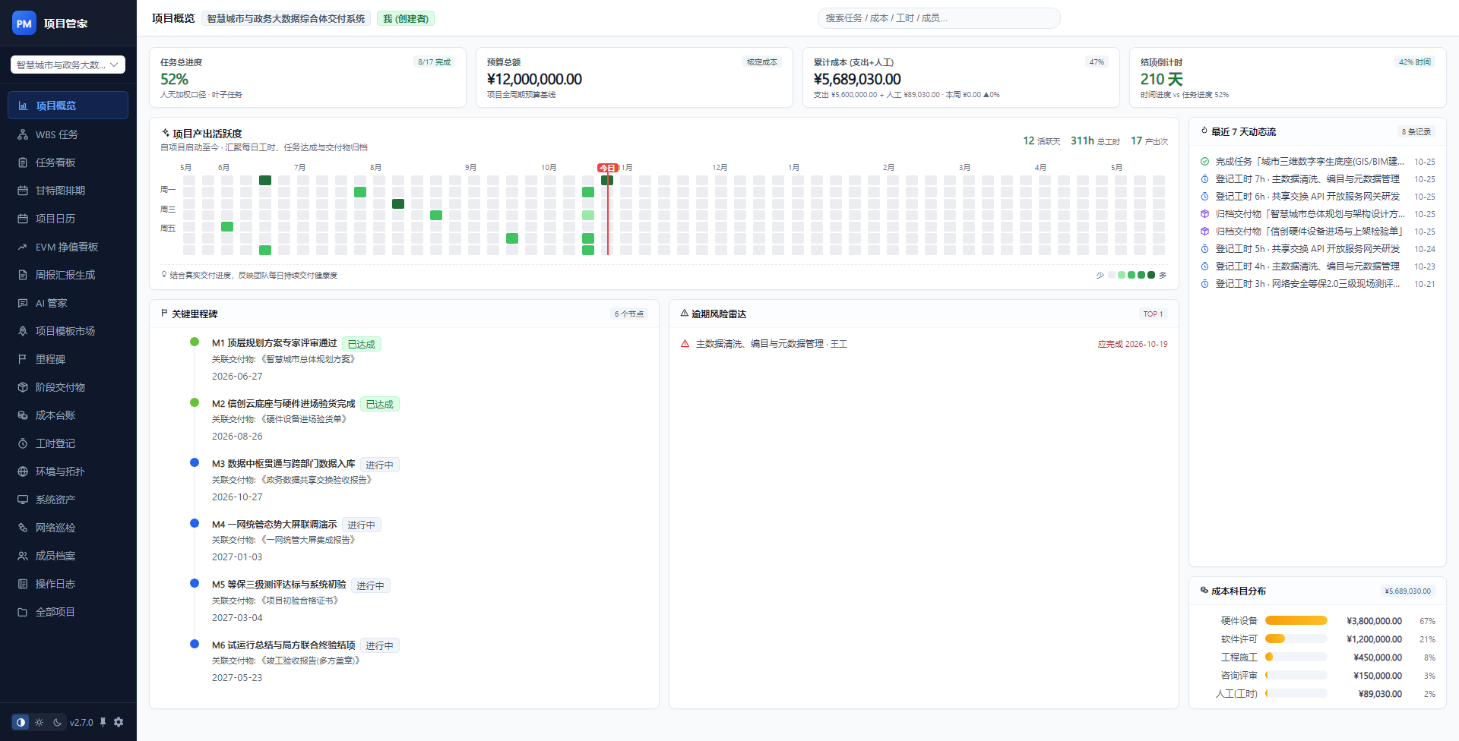Open settings via the gear icon

pyautogui.click(x=119, y=722)
